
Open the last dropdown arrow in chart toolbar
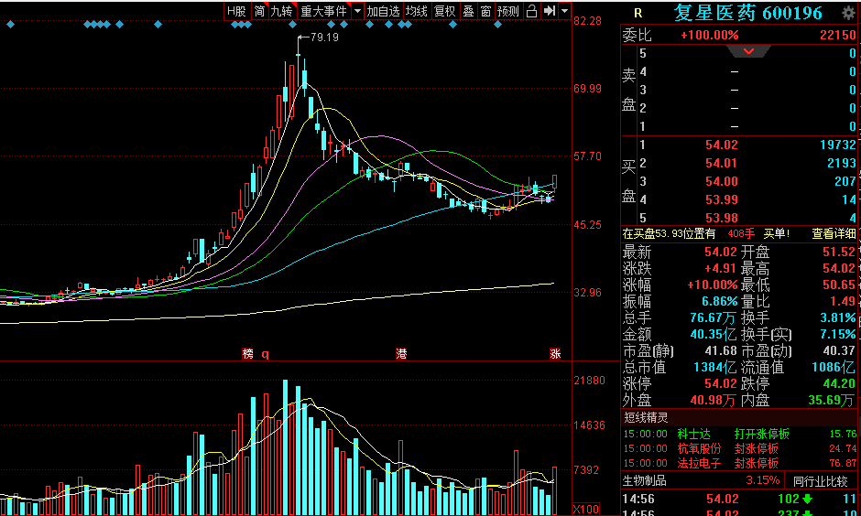564,11
